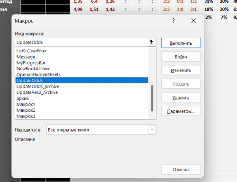The height and width of the screenshot is (182, 237).
Task: Click the Имя макроса input field
Action: 81,42
